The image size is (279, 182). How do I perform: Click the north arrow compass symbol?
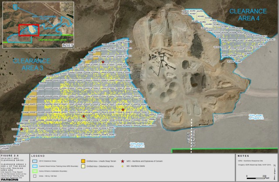[x=275, y=172]
